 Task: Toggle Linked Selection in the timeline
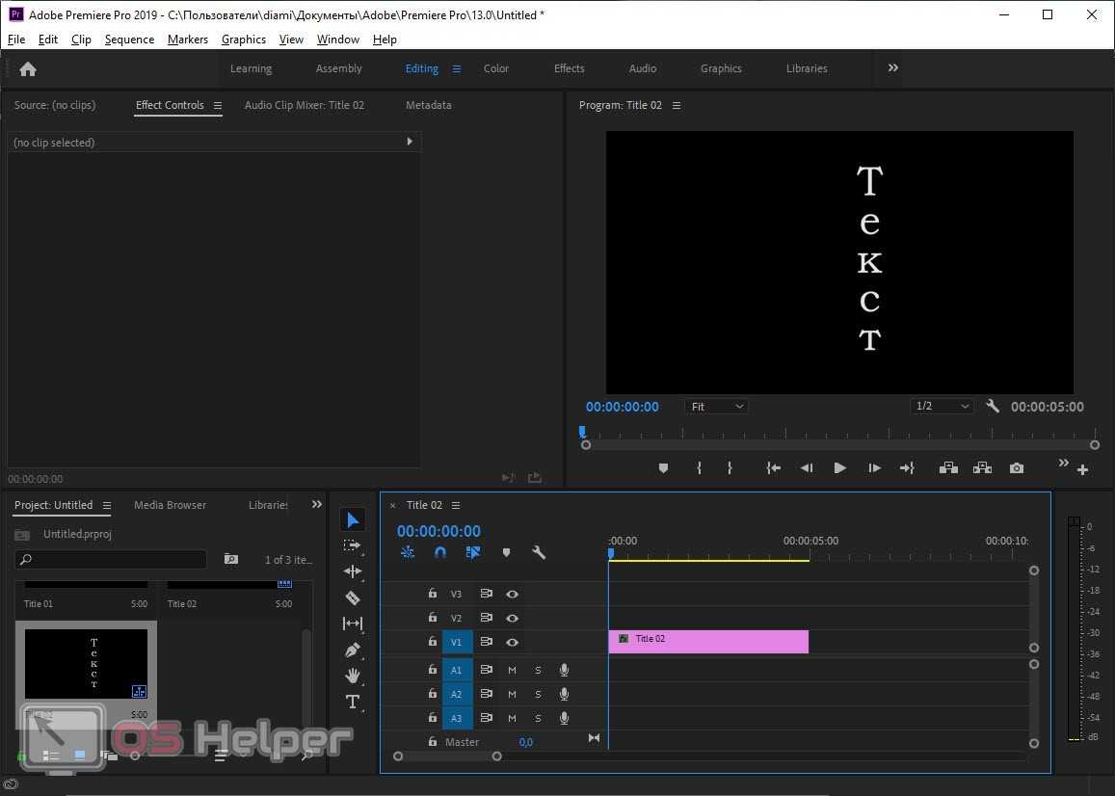tap(473, 552)
